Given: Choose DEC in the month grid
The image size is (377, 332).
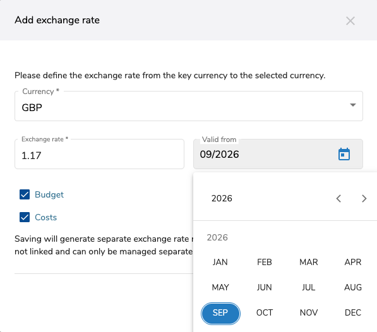Looking at the screenshot, I should coord(353,312).
